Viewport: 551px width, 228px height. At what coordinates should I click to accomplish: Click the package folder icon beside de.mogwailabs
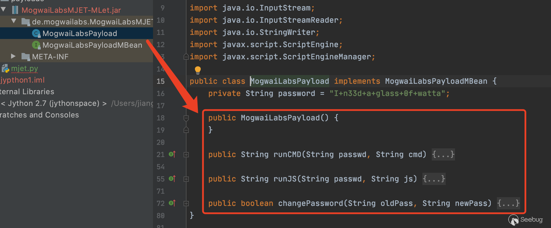[x=26, y=22]
